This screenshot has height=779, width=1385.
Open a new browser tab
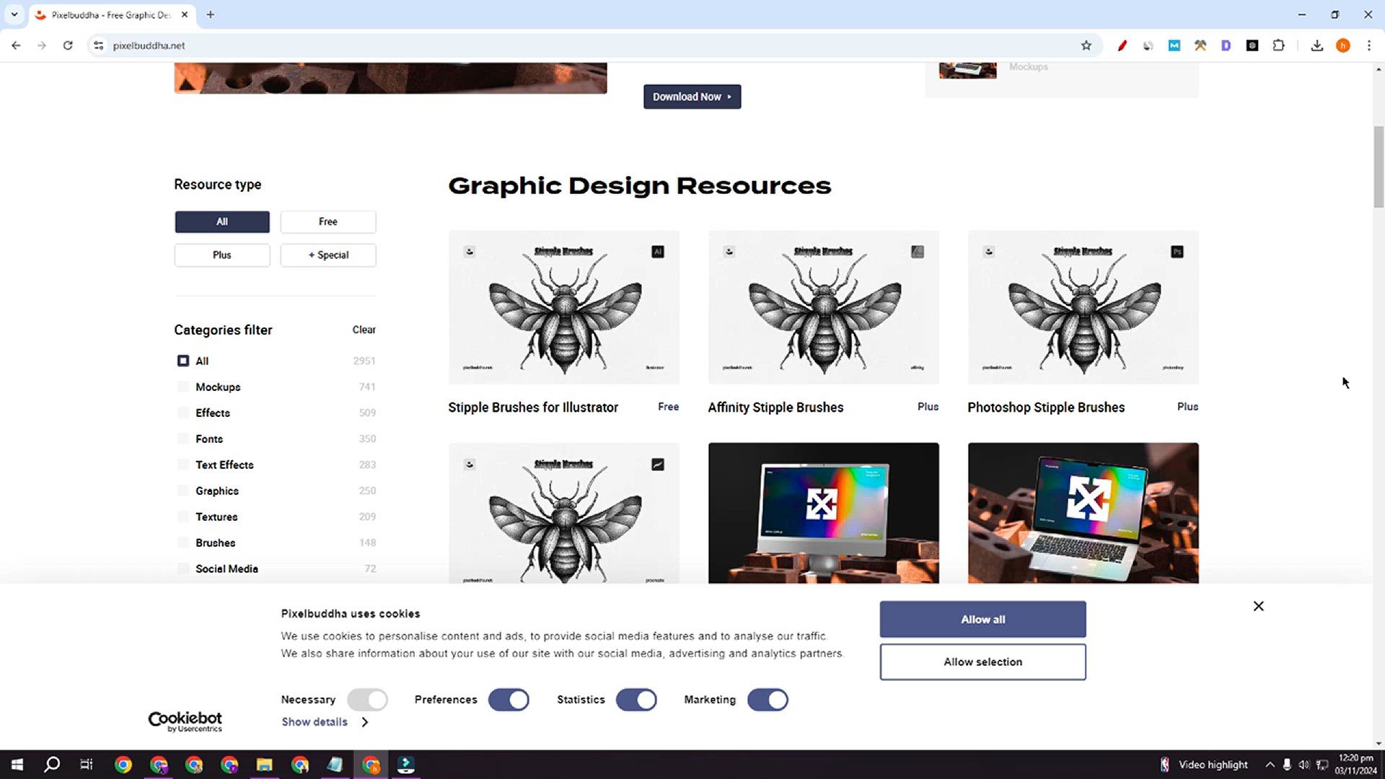[211, 14]
